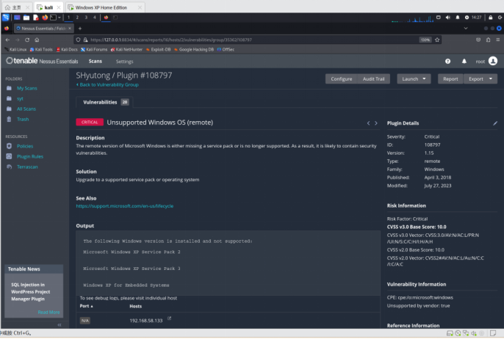Open the text editor panel icon

pos(36,18)
